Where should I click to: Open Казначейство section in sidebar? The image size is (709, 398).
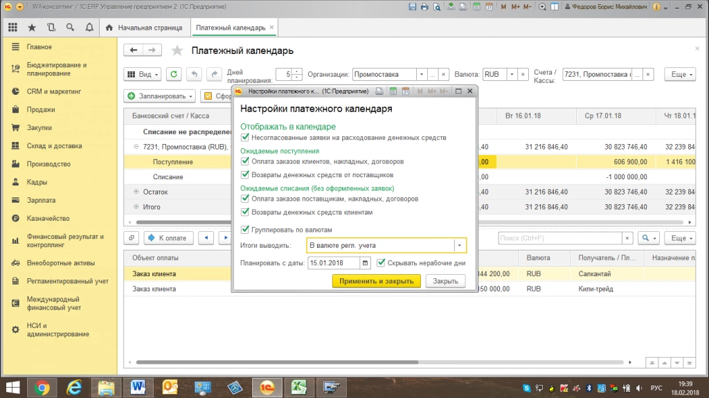48,219
